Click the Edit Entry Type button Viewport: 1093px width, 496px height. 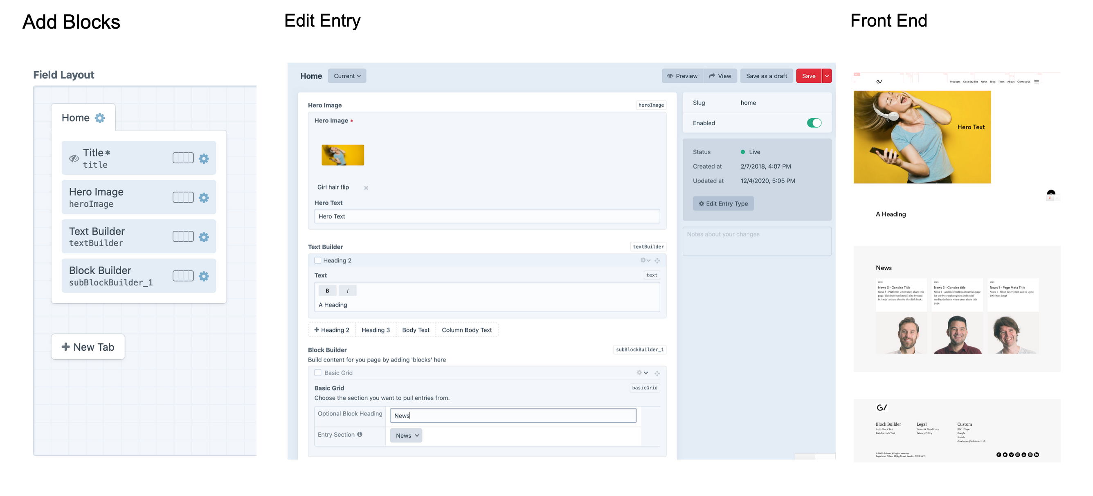723,203
